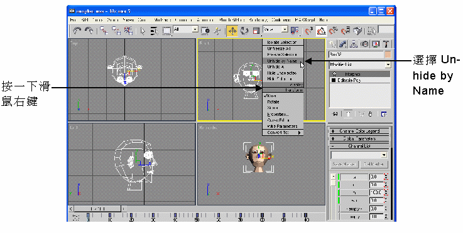
Task: Activate the Select and Move tool
Action: click(x=232, y=31)
